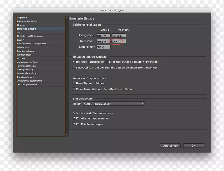Confirm settings with the OK button
This screenshot has height=171, width=224.
click(193, 146)
